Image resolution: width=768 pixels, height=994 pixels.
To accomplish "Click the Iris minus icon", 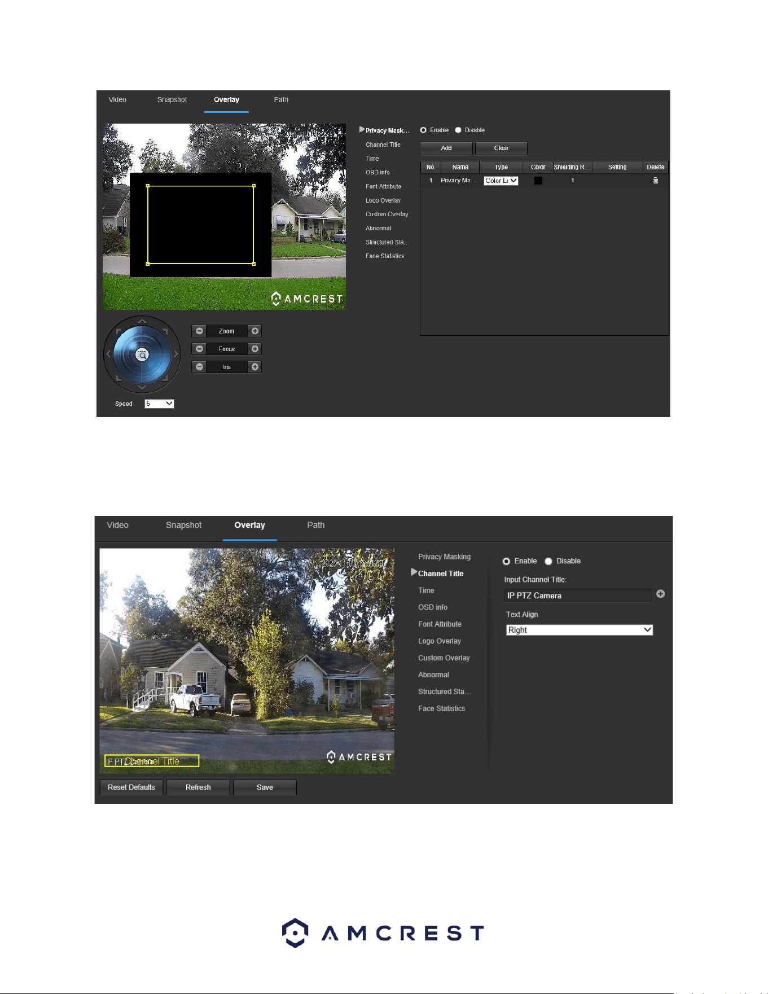I will click(x=199, y=367).
